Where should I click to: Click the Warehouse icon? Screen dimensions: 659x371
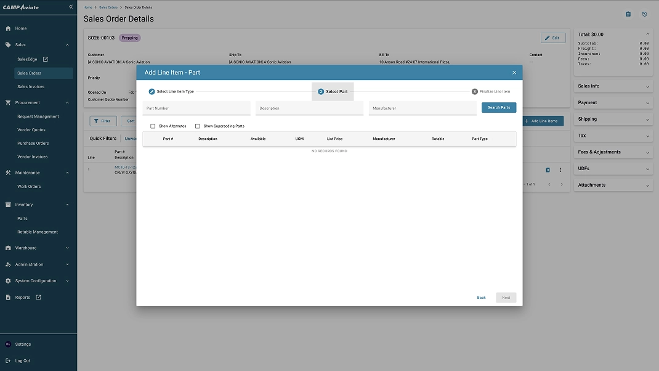tap(8, 248)
